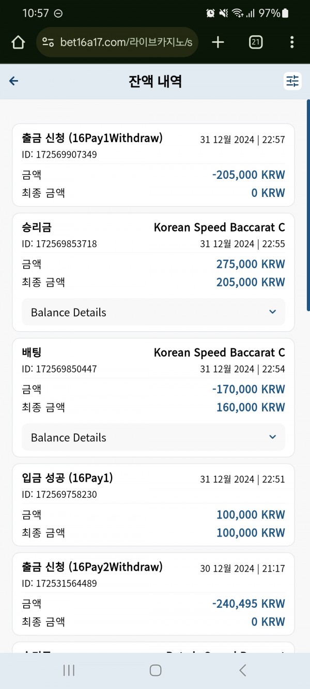The height and width of the screenshot is (689, 310).
Task: Tap the Android recent apps button
Action: (x=69, y=670)
